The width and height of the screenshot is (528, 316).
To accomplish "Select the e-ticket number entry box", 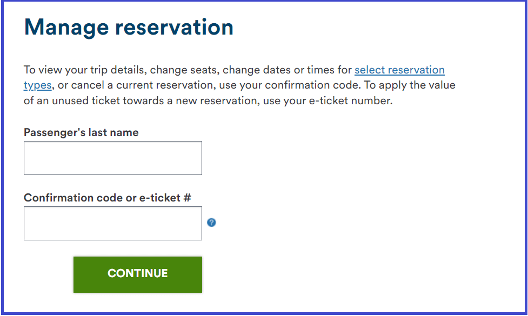I will point(113,223).
